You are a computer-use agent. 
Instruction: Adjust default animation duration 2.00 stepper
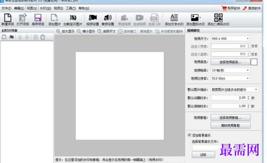[248, 98]
